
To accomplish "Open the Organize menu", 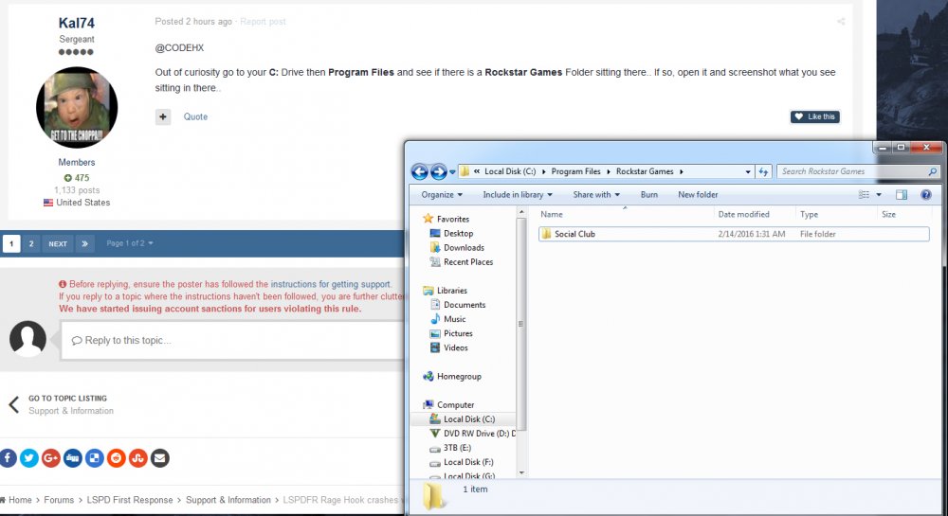I will 442,194.
